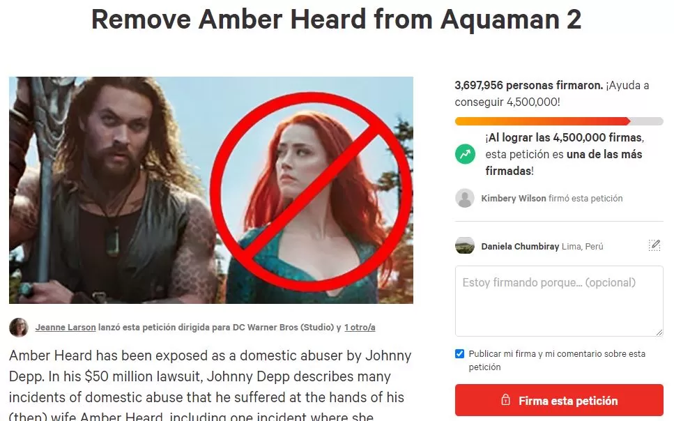
Task: Click the red prohibition symbol on the image
Action: [x=311, y=191]
